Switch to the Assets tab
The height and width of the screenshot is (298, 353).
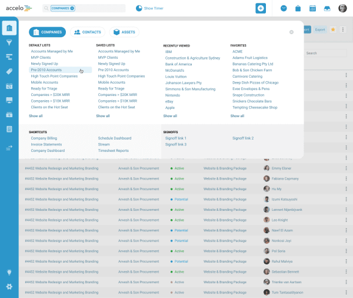pos(124,32)
